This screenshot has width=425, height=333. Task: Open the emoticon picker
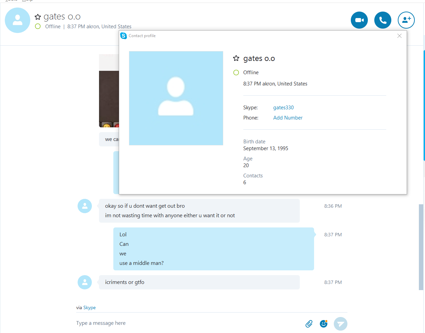click(324, 324)
